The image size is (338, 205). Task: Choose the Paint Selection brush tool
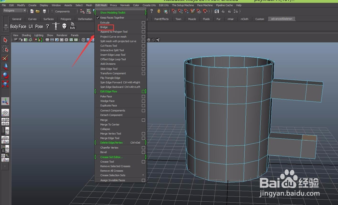pyautogui.click(x=5, y=58)
